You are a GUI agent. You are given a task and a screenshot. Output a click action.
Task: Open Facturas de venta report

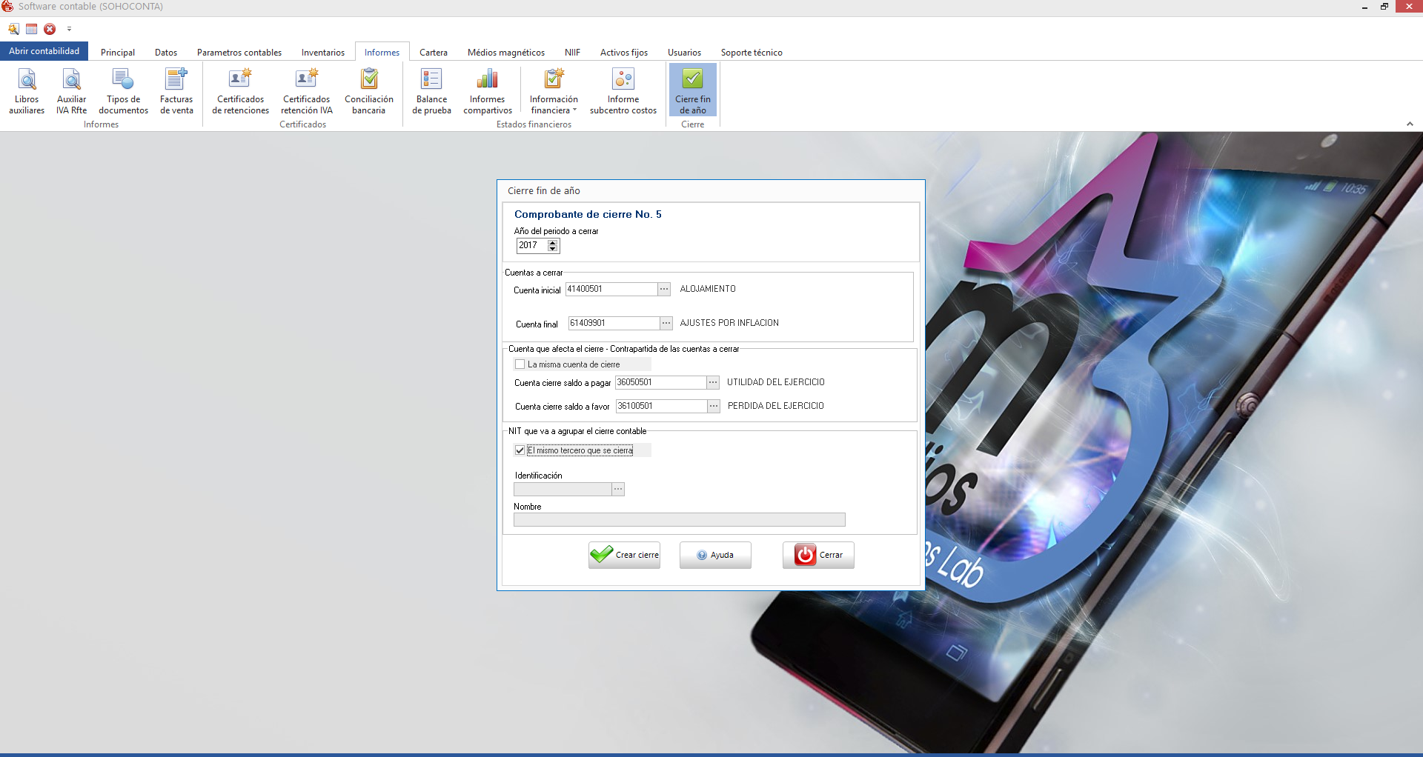[176, 90]
